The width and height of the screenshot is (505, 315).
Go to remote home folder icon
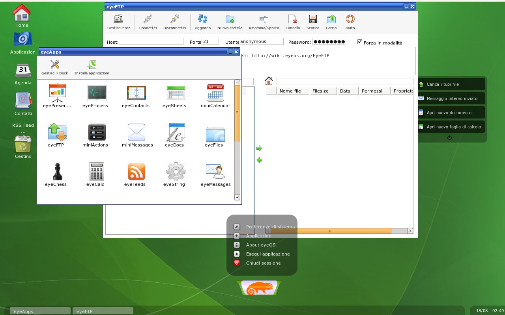tap(269, 81)
